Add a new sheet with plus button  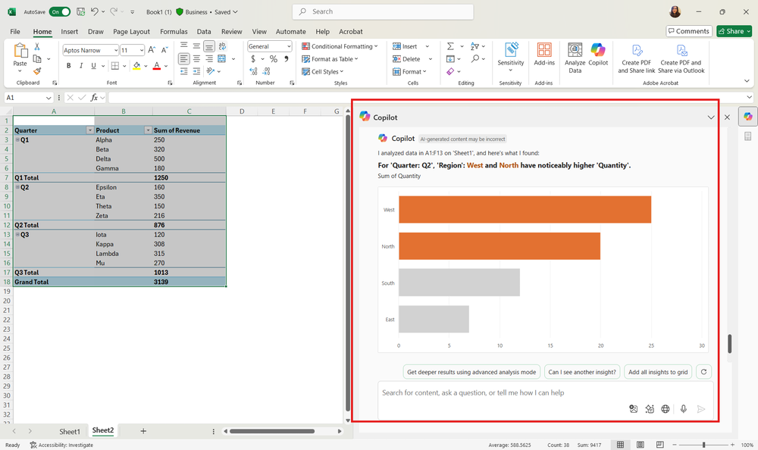(x=143, y=431)
